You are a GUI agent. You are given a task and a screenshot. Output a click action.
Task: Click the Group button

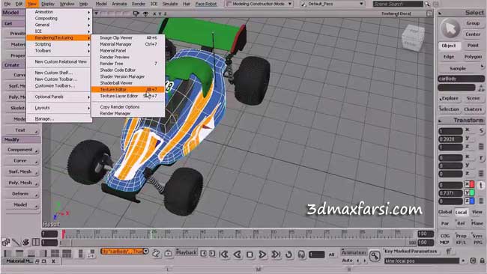click(x=473, y=23)
